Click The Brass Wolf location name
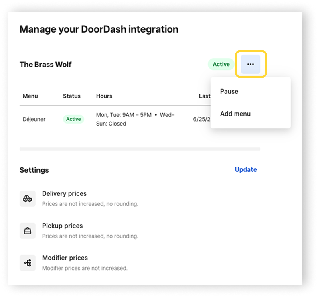This screenshot has height=297, width=318. [x=46, y=65]
